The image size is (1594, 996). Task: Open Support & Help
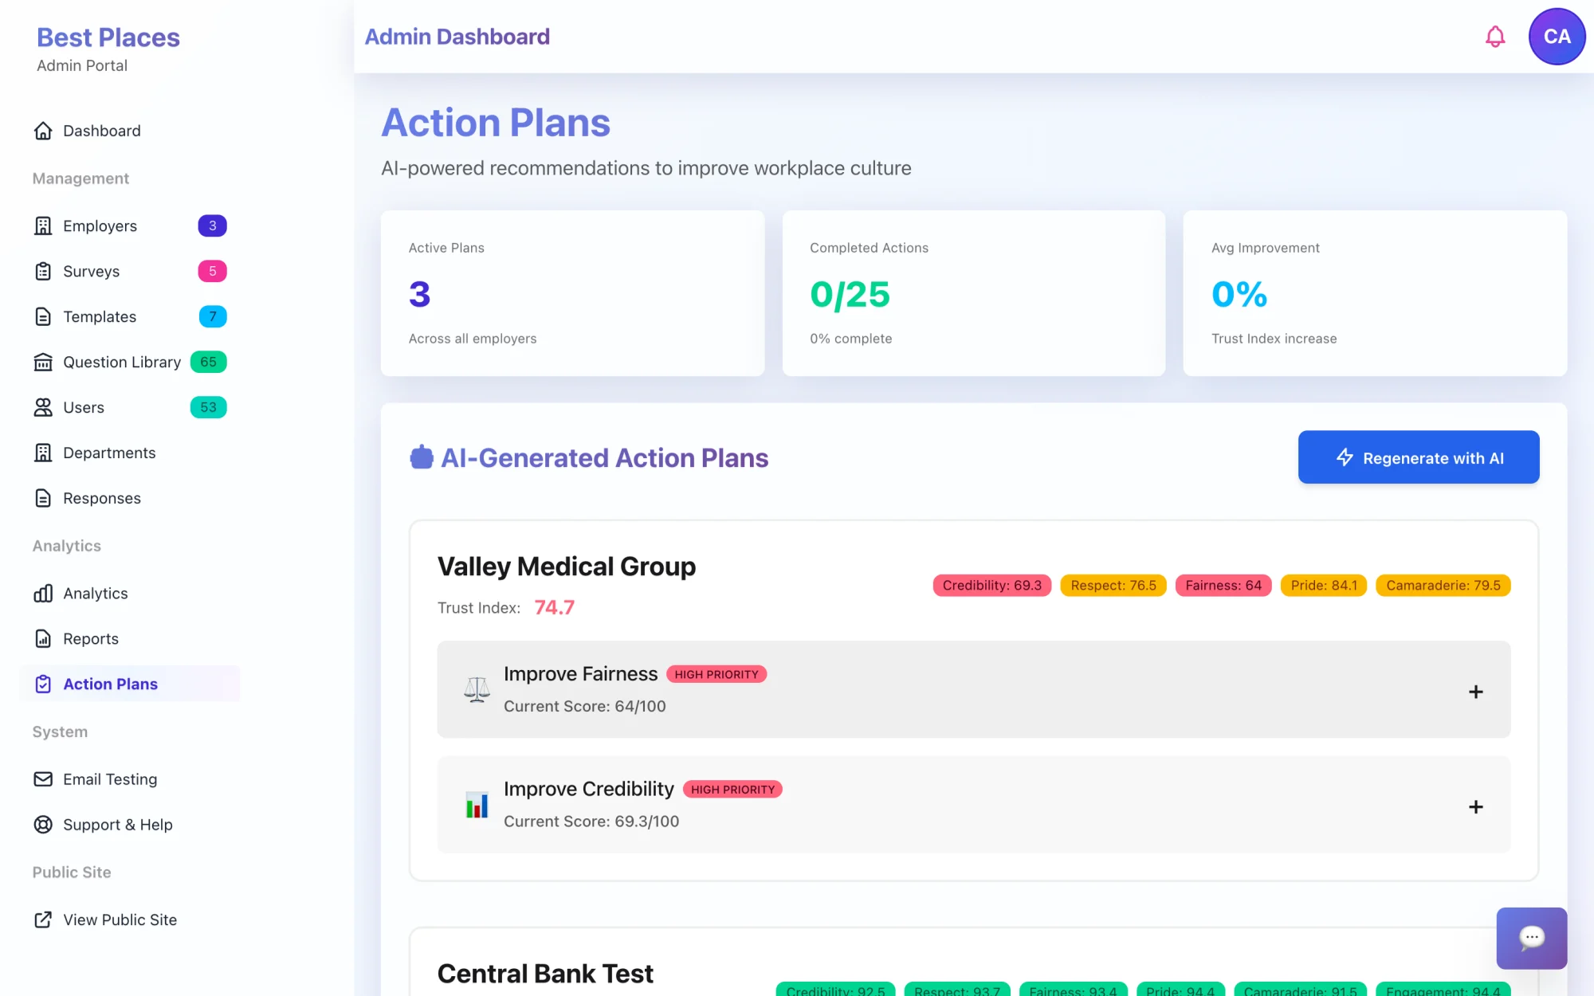click(x=130, y=825)
